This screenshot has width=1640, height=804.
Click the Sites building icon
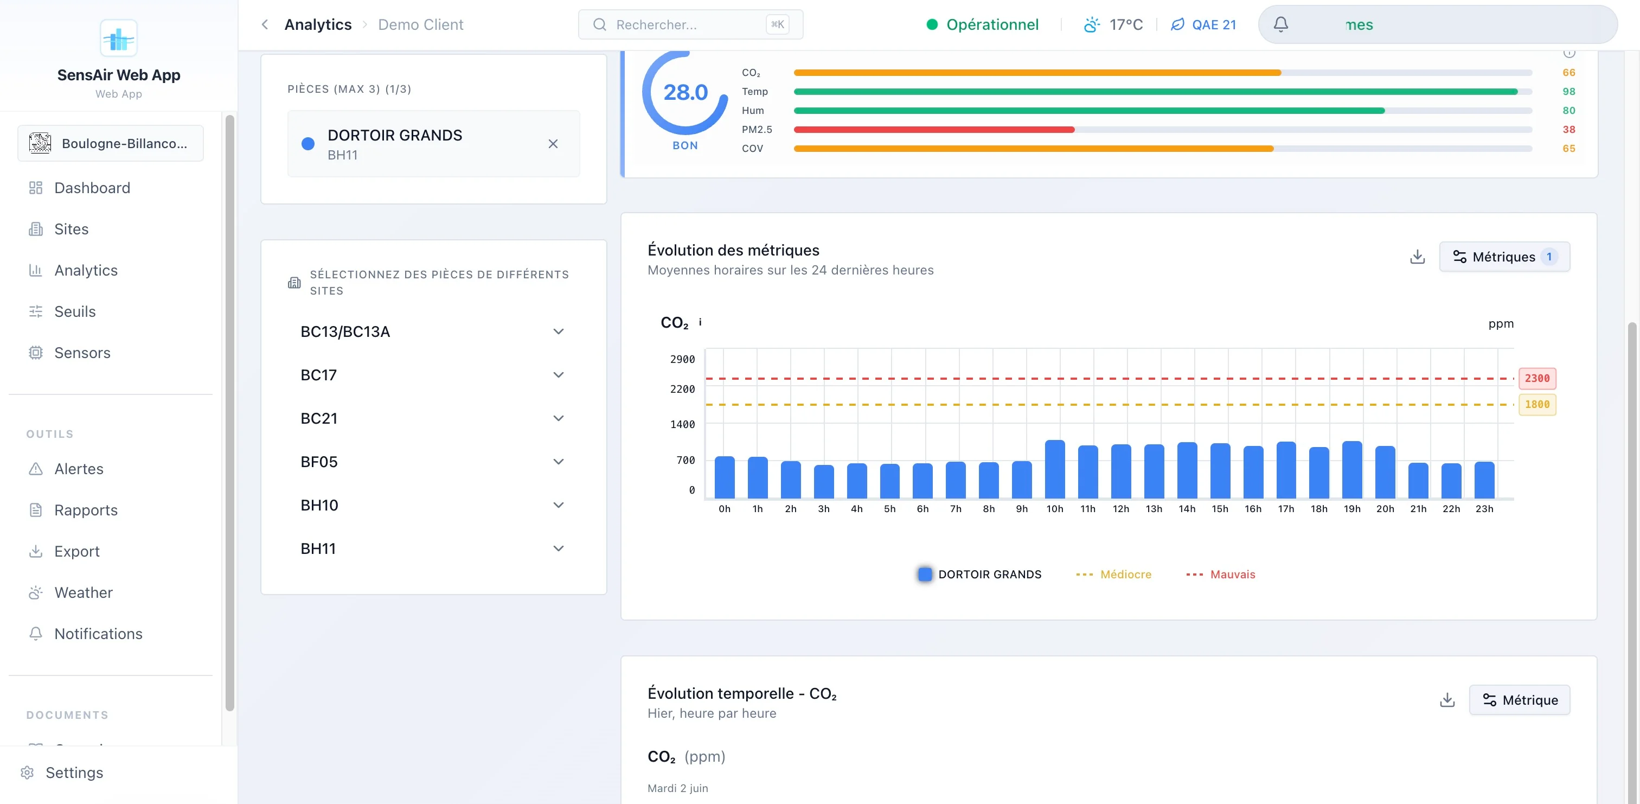coord(36,229)
